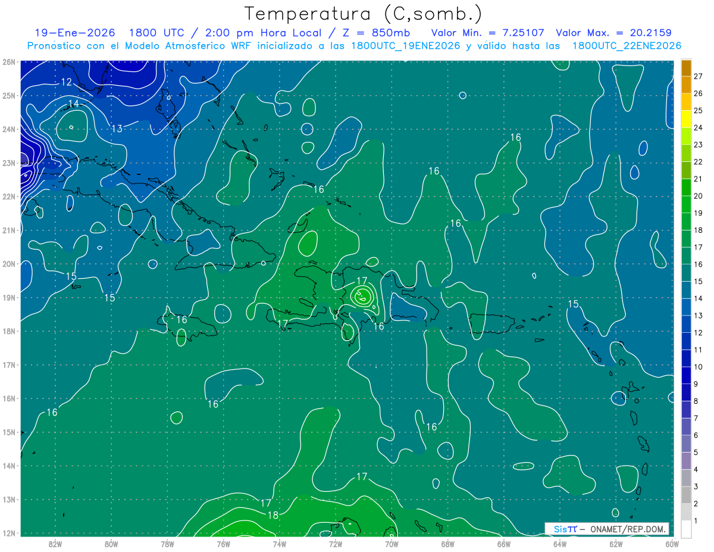Click the "70W" longitude axis label
The height and width of the screenshot is (552, 714).
(392, 544)
